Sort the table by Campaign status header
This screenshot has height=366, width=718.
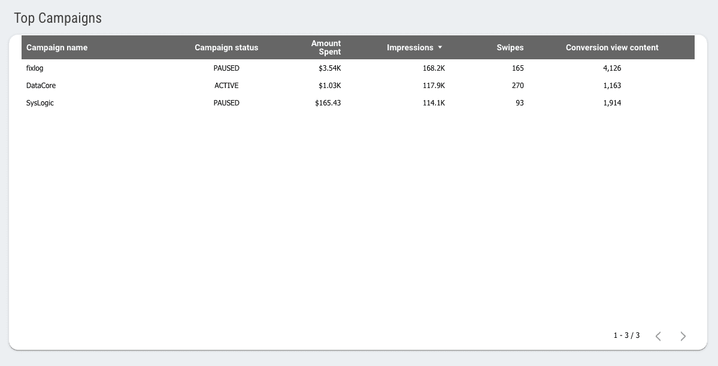coord(226,47)
